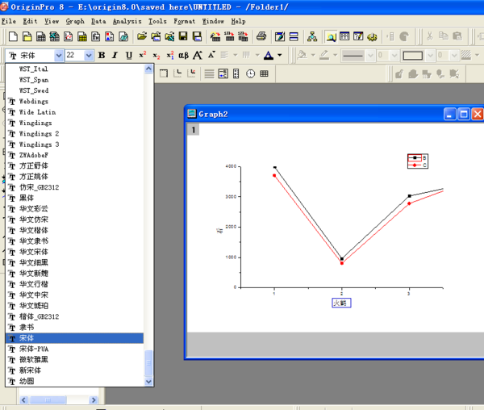Image resolution: width=484 pixels, height=410 pixels.
Task: Open the Graph menu
Action: (x=75, y=21)
